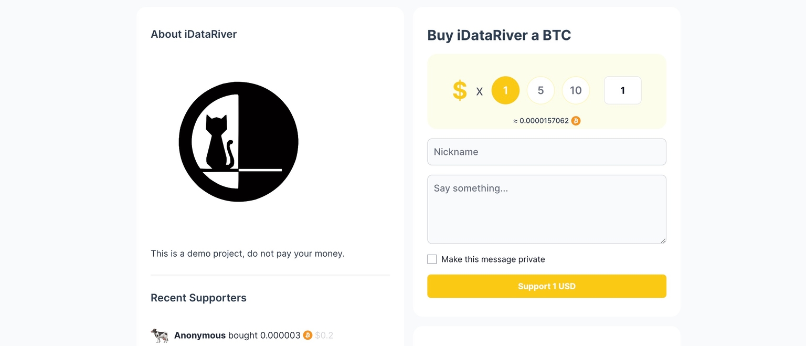Select the quantity 5 circle
This screenshot has height=346, width=806.
click(540, 90)
